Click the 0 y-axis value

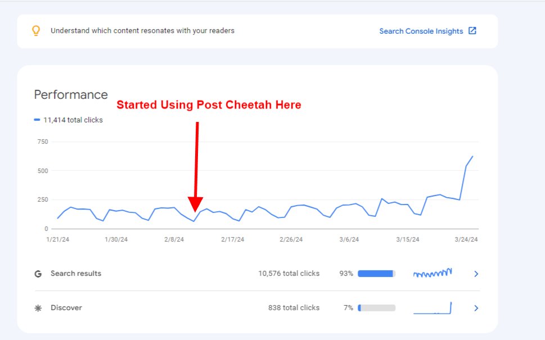46,229
